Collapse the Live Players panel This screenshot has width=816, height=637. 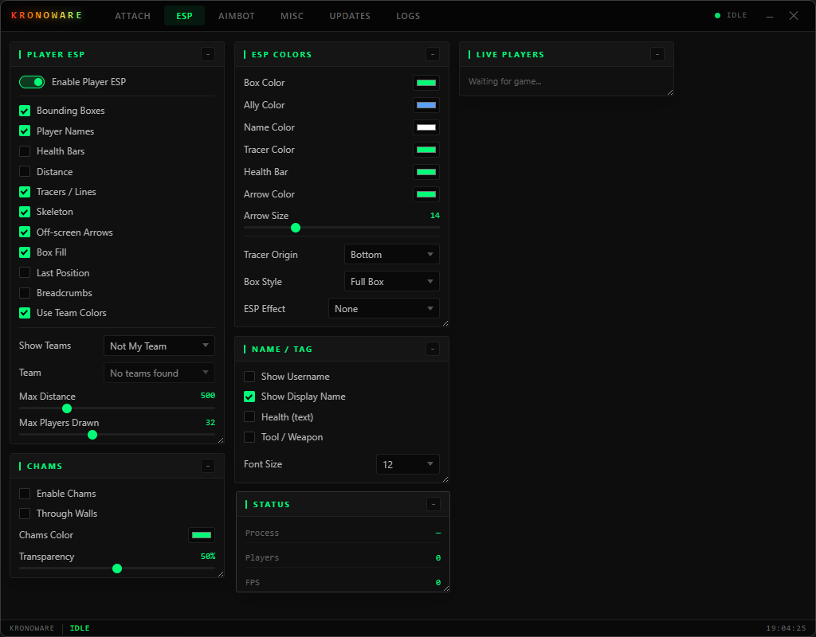657,54
